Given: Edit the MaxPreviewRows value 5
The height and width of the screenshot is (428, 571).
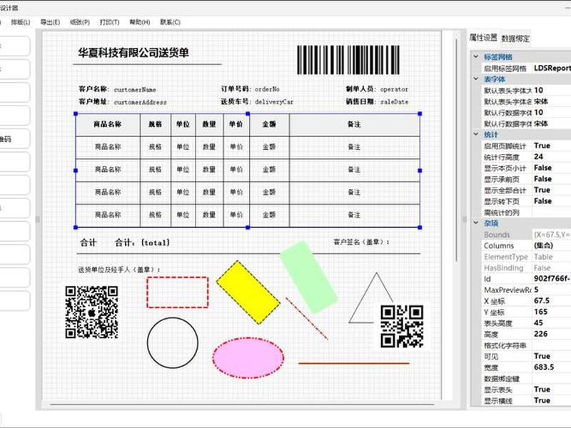Looking at the screenshot, I should pos(551,290).
